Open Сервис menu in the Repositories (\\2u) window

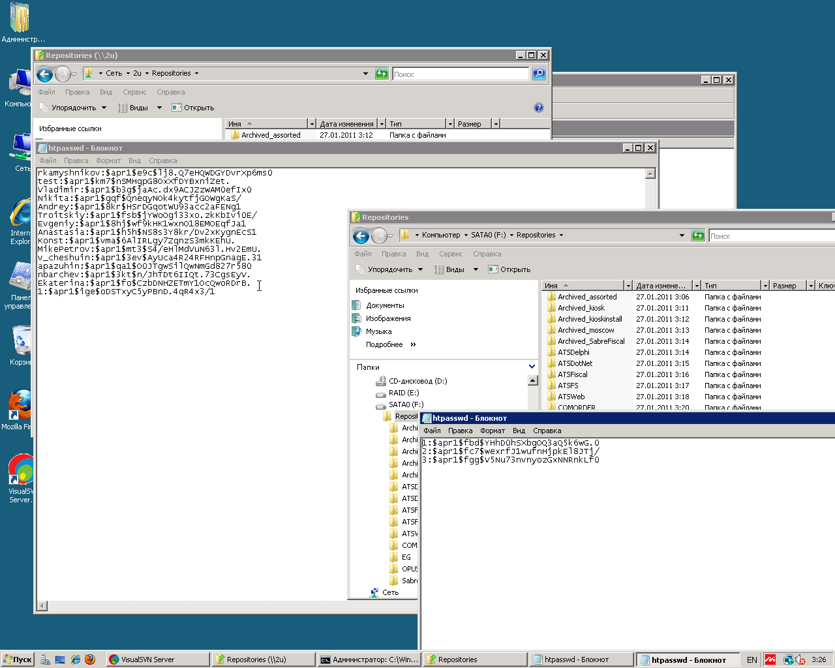pos(134,92)
